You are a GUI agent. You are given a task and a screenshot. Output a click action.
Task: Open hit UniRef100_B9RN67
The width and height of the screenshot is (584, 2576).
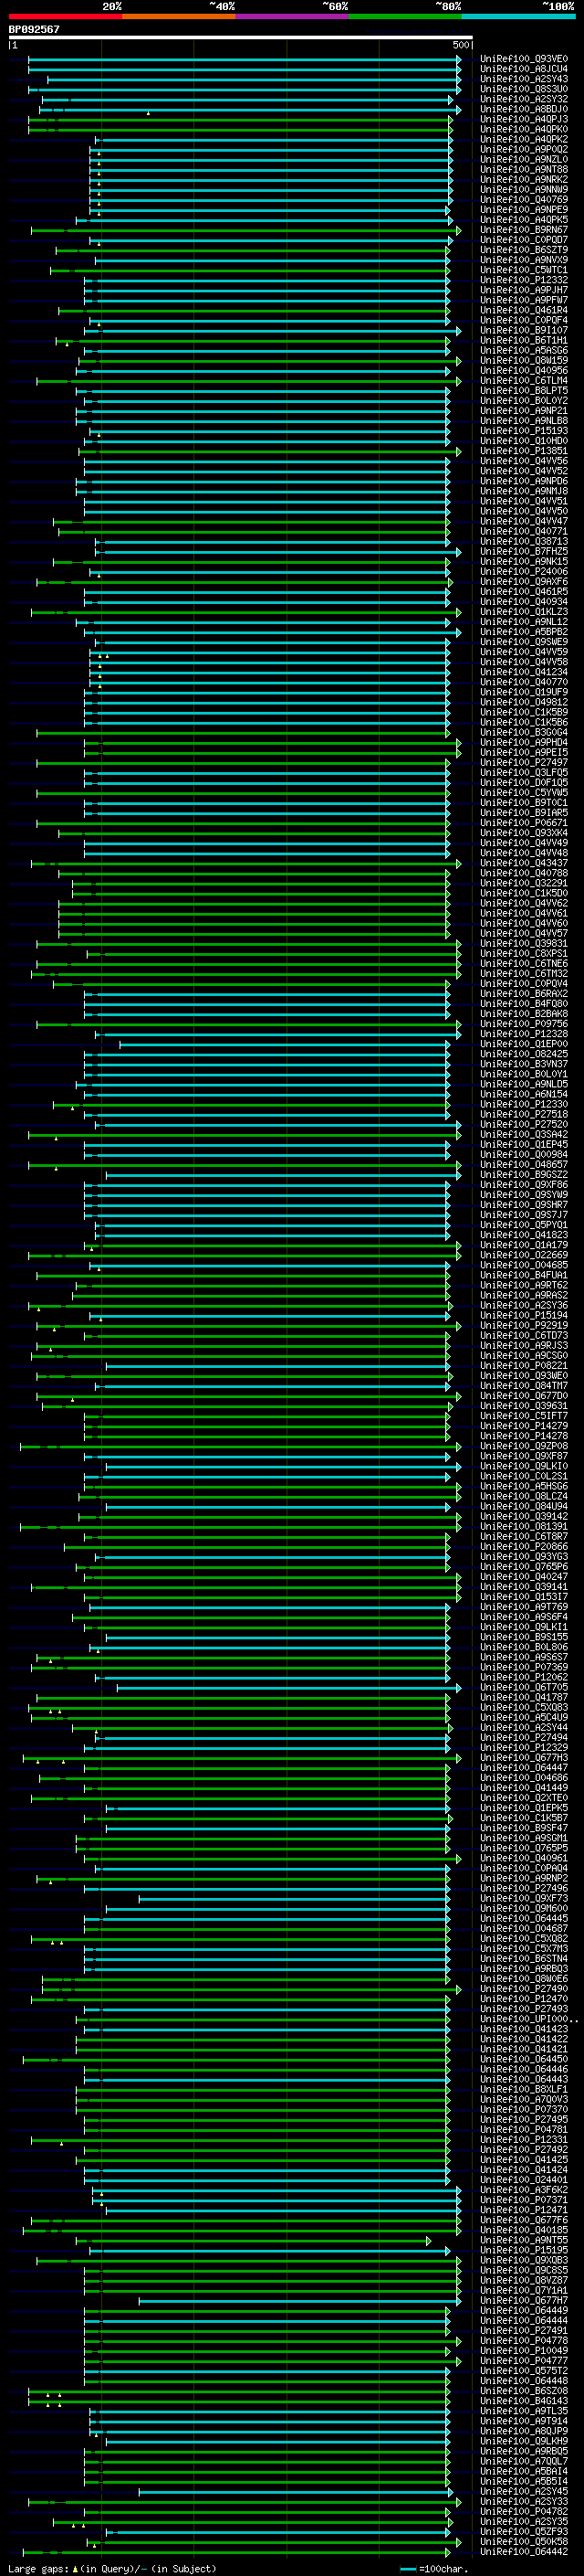tap(524, 230)
